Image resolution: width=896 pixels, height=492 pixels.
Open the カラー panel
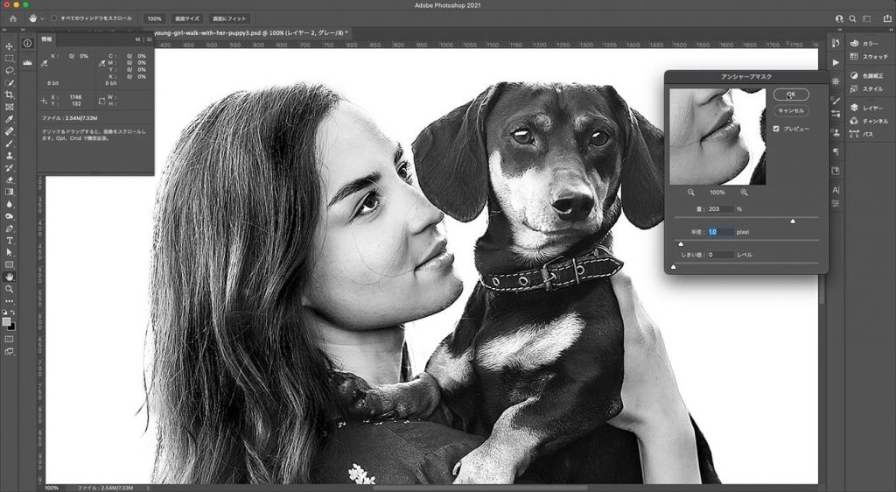pos(864,44)
